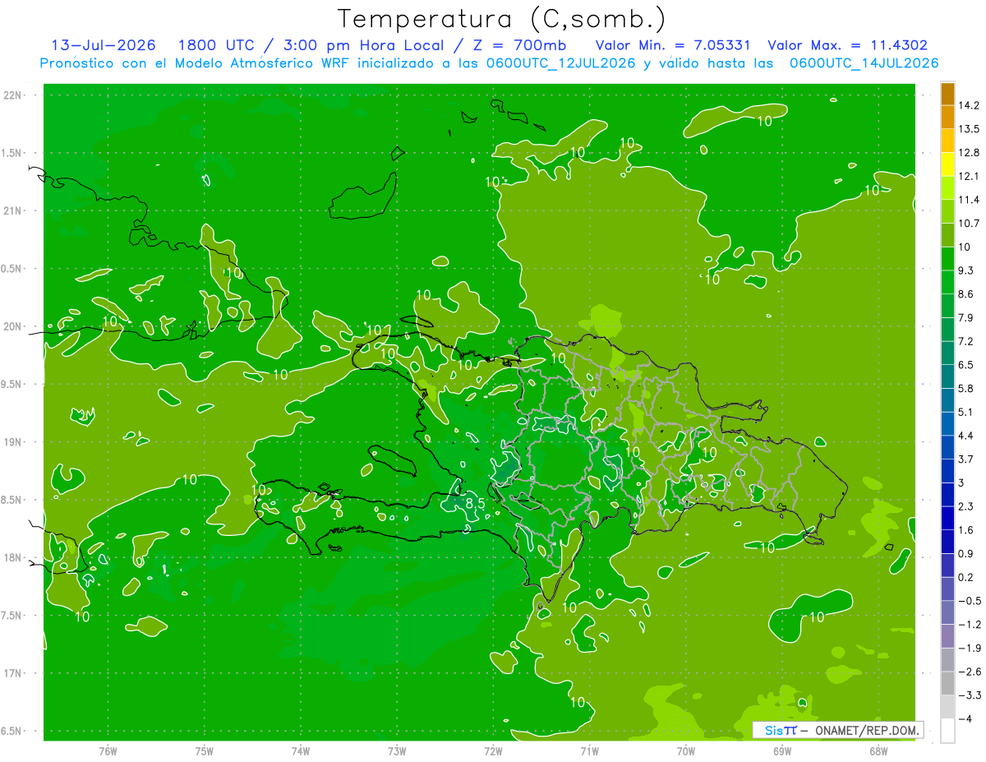The width and height of the screenshot is (986, 762).
Task: Select colorbar value "-3.3"
Action: pos(970,695)
